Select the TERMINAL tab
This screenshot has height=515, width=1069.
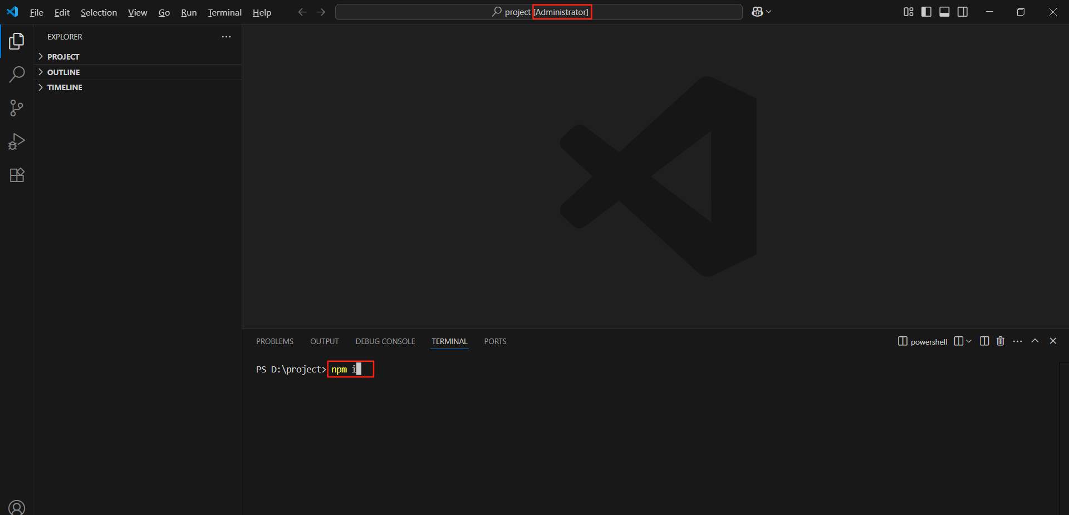pos(449,341)
